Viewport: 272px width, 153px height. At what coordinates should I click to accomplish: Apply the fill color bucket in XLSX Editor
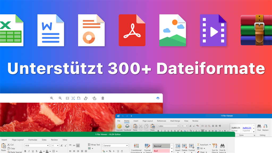coord(47,151)
